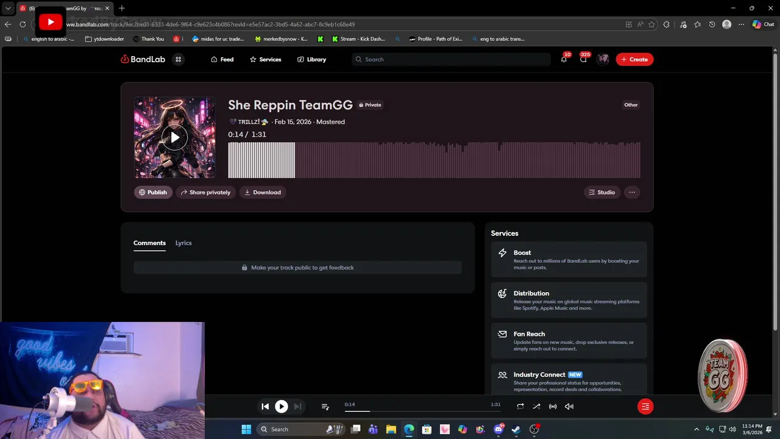780x439 pixels.
Task: Open the Boost service card
Action: click(569, 259)
